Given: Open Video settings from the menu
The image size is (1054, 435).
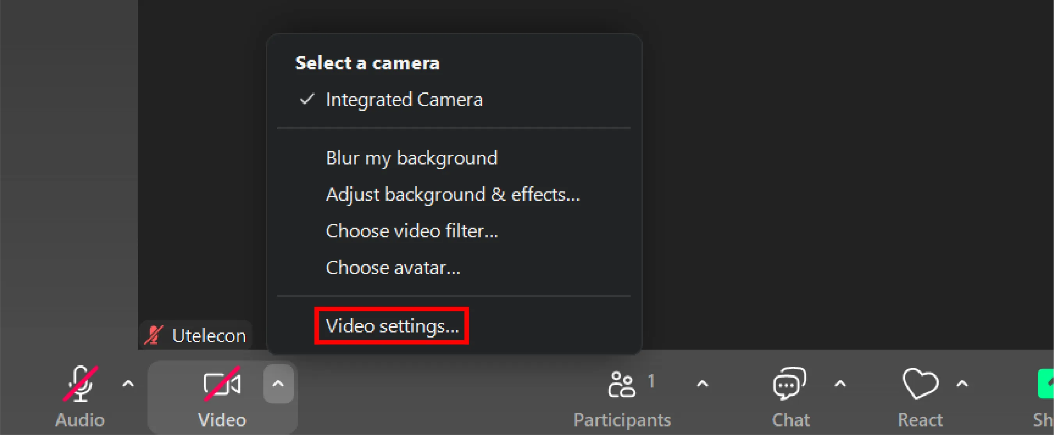Looking at the screenshot, I should 392,326.
